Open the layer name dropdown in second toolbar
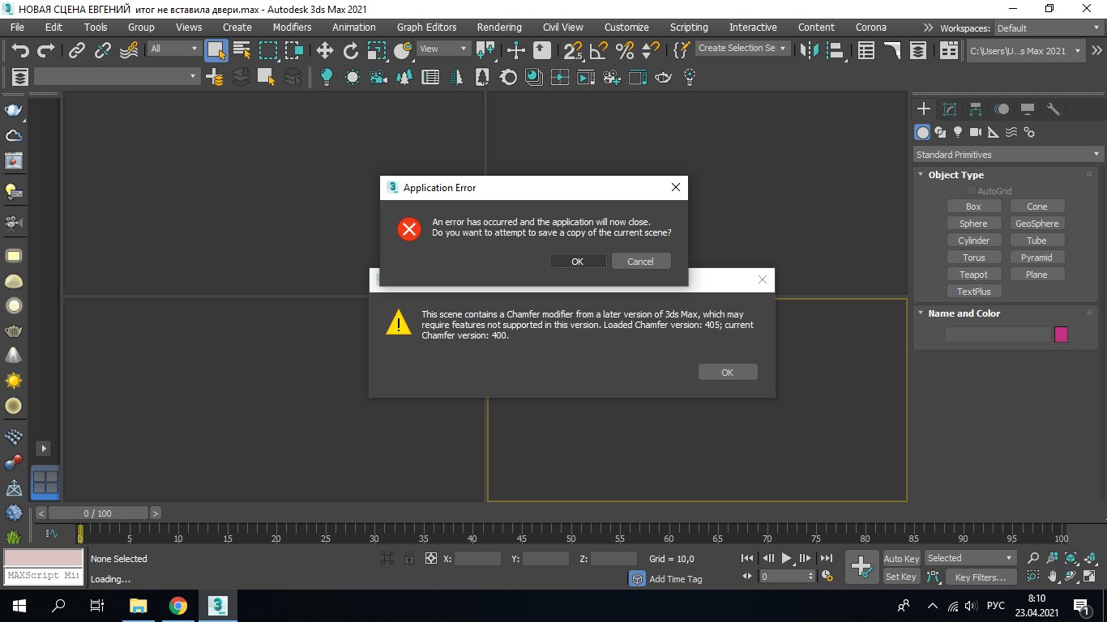Screen dimensions: 1107x622 117,76
